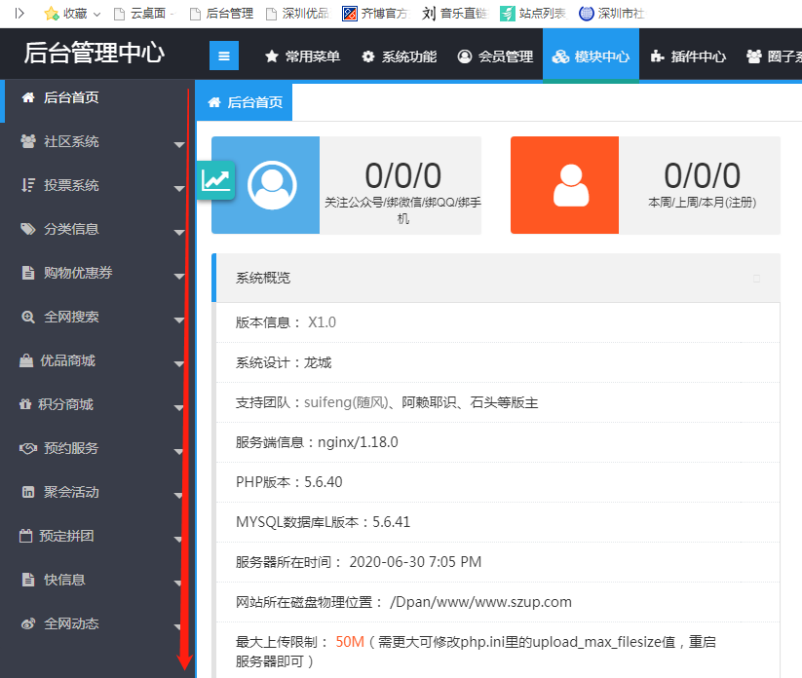Click the home icon beside 后台首页 in sidebar
Viewport: 802px width, 678px height.
pyautogui.click(x=27, y=97)
